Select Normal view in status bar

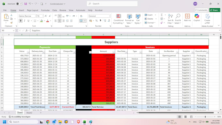click(180, 116)
